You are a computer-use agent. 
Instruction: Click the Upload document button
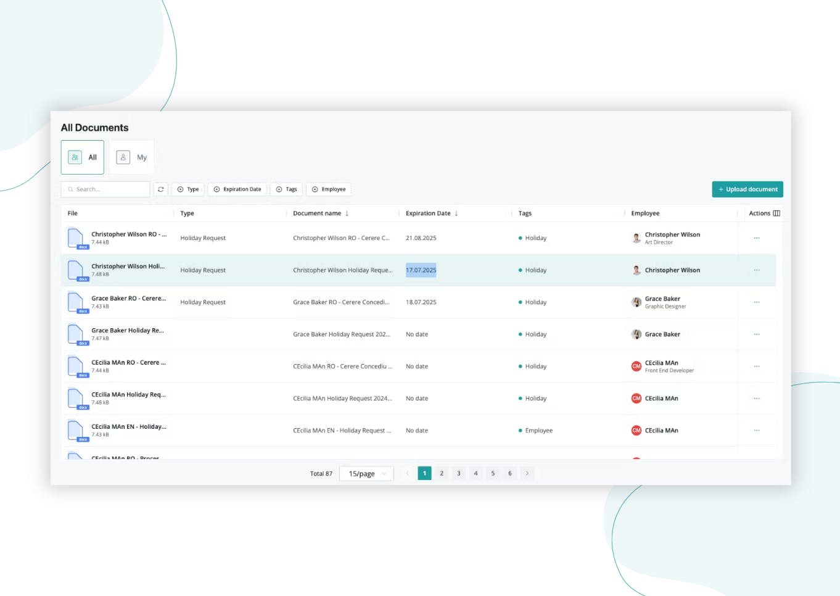[x=747, y=189]
